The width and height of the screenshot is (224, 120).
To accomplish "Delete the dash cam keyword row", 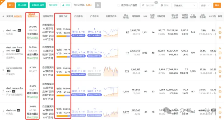I will (220, 37).
